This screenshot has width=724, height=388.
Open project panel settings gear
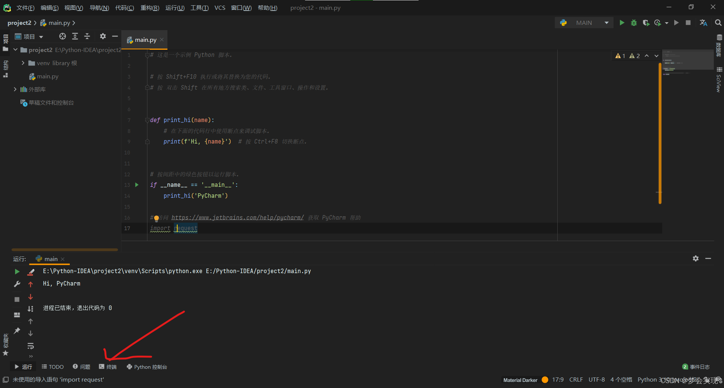tap(103, 36)
